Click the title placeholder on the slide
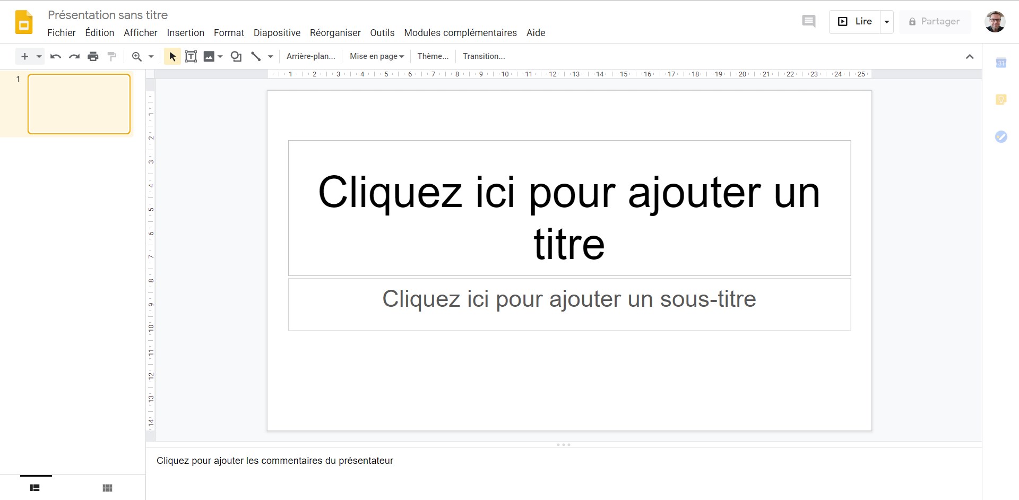This screenshot has height=500, width=1019. 569,208
